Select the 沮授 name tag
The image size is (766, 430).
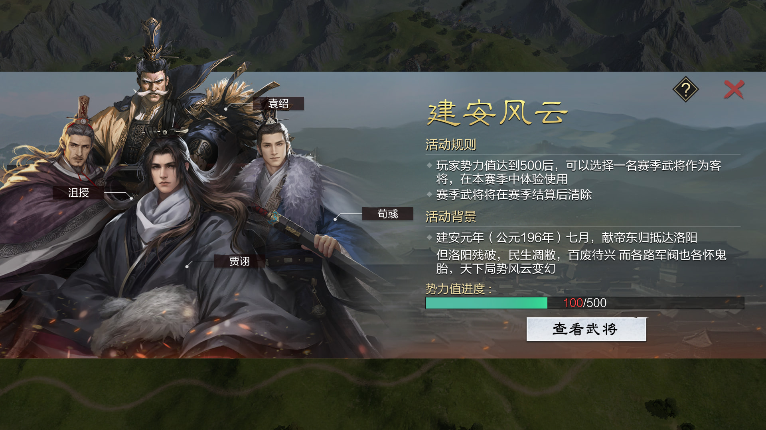coord(79,193)
